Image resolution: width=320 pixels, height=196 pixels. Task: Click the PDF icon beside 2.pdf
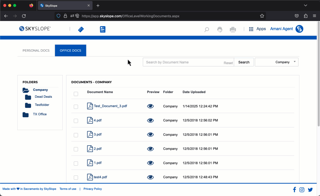(90, 149)
